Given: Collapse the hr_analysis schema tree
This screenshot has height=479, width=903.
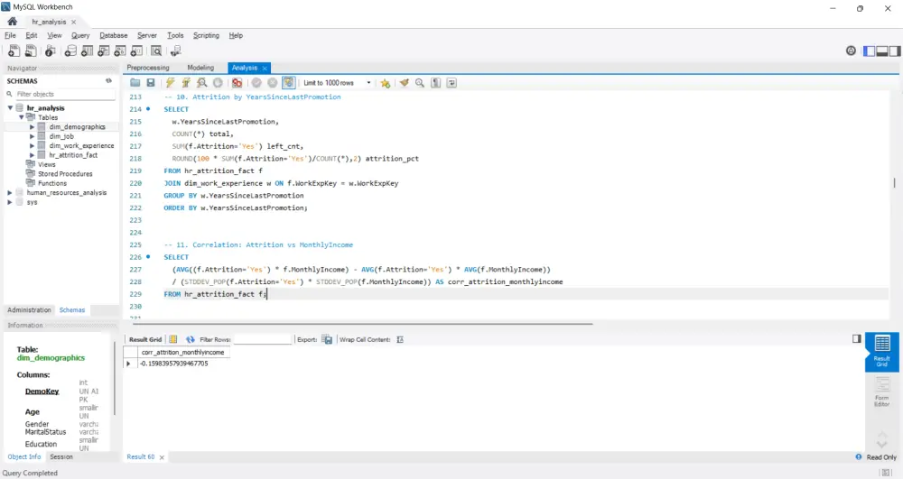Looking at the screenshot, I should tap(10, 108).
